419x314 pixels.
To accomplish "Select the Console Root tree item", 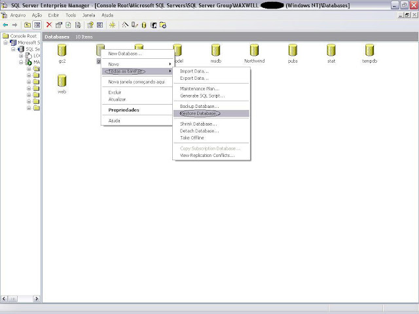I will point(24,36).
